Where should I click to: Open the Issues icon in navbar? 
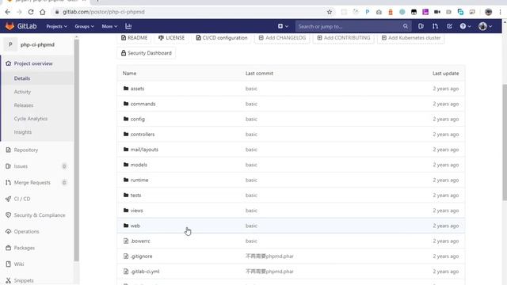(x=421, y=26)
